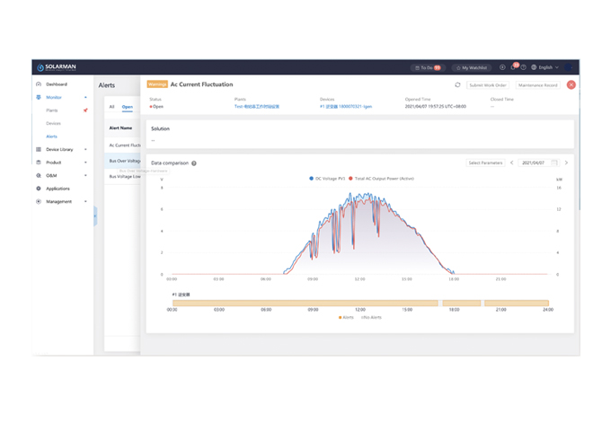The height and width of the screenshot is (422, 611).
Task: Click the help question mark icon in top bar
Action: pos(524,67)
